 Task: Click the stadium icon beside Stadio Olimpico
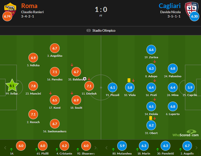point(88,30)
